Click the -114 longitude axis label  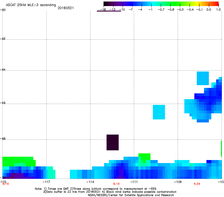(x=90, y=182)
